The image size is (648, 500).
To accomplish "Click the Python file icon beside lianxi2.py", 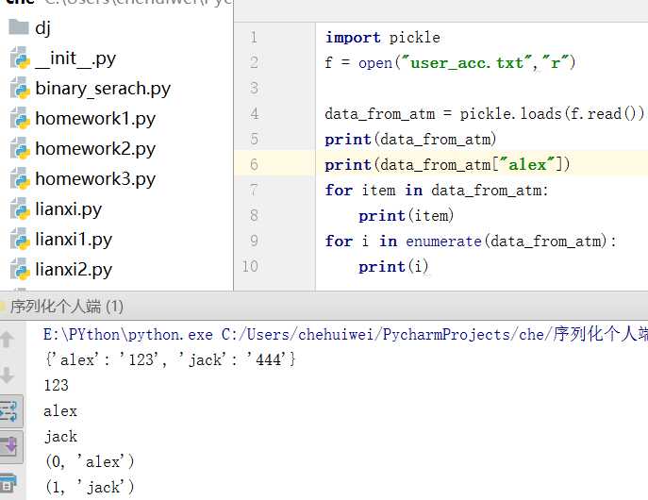I will click(x=20, y=269).
